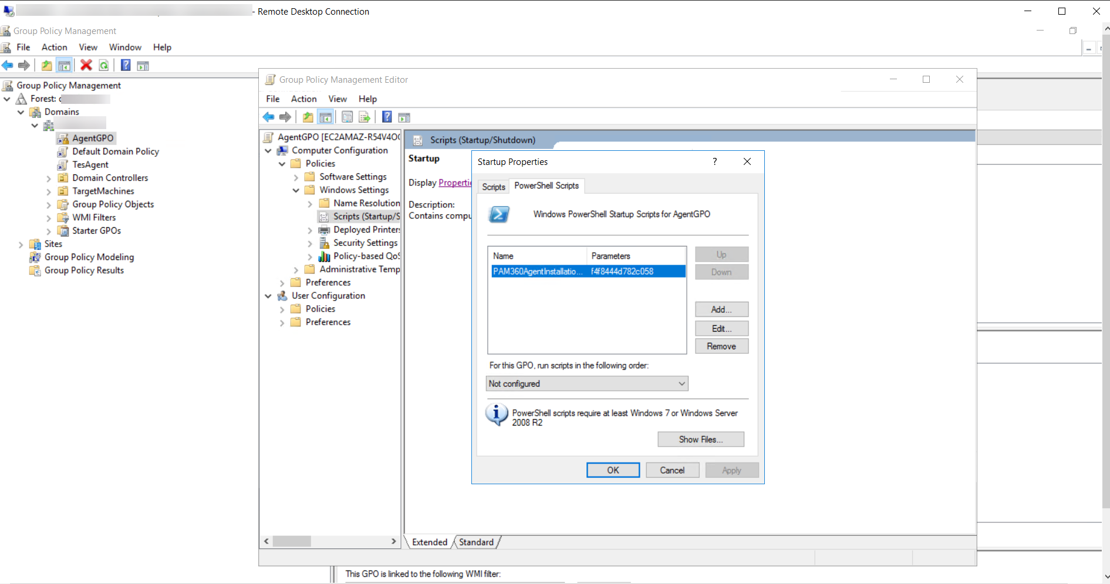The image size is (1110, 584).
Task: Expand the Software Settings node
Action: coord(296,177)
